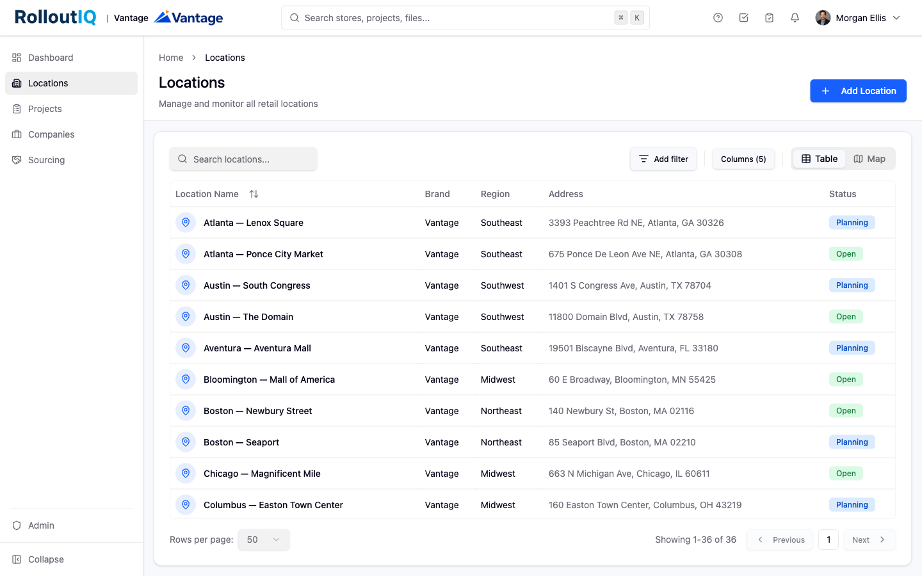Click pin icon for Boston — Seaport
Viewport: 922px width, 576px height.
click(x=186, y=442)
